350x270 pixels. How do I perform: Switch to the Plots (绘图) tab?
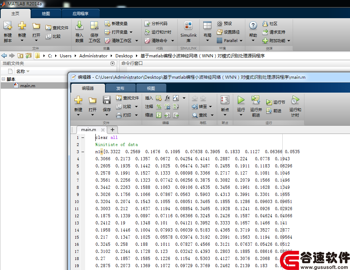coord(46,14)
